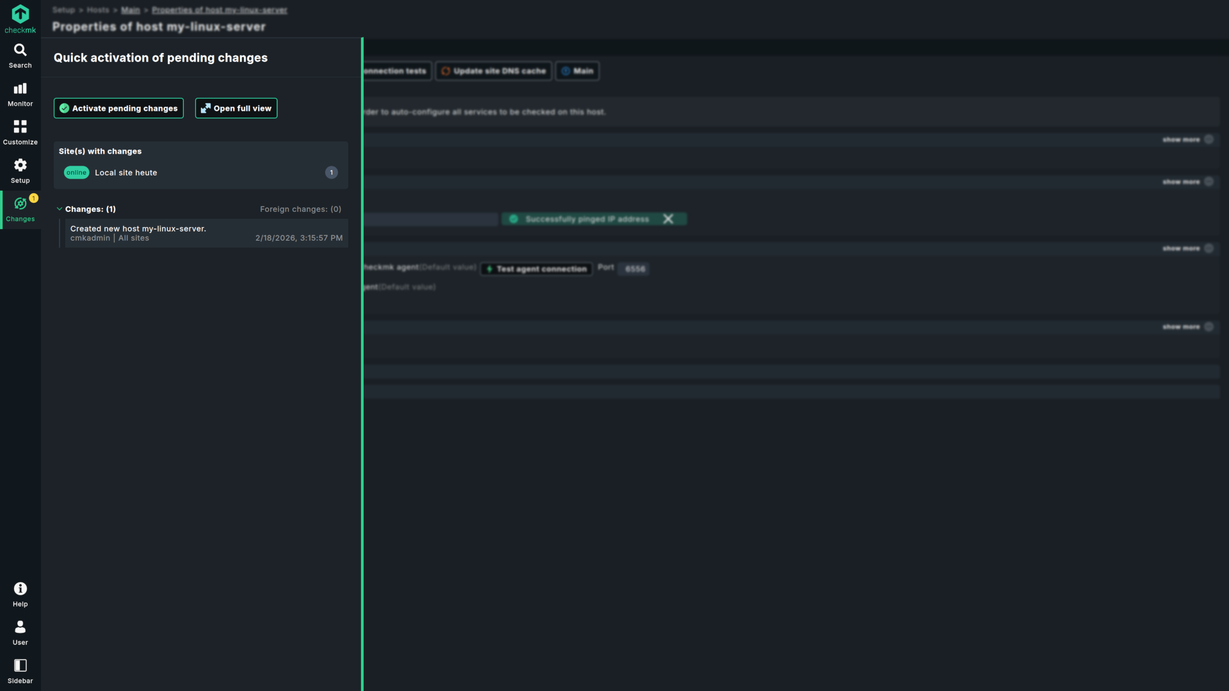Open the Monitor menu icon
Viewport: 1229px width, 691px height.
[20, 89]
